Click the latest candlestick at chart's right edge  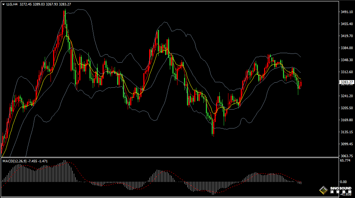point(301,84)
